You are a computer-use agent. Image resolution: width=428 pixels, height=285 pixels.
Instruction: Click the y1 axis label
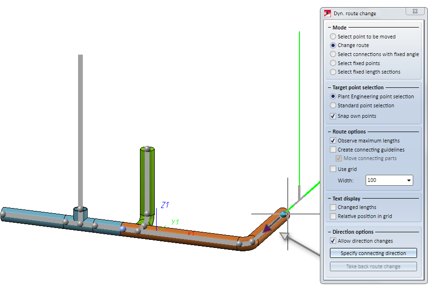point(175,222)
